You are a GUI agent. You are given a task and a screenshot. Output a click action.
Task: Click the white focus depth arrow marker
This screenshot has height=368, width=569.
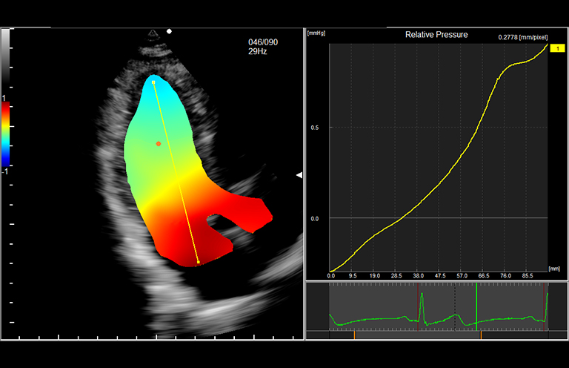299,175
